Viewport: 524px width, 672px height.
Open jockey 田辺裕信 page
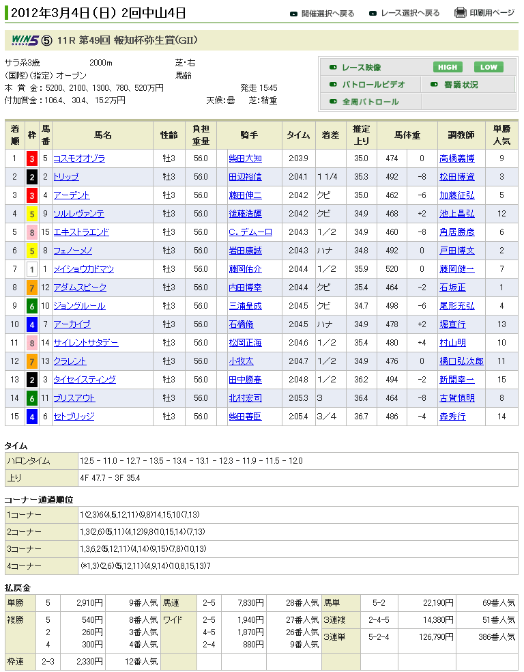click(246, 177)
